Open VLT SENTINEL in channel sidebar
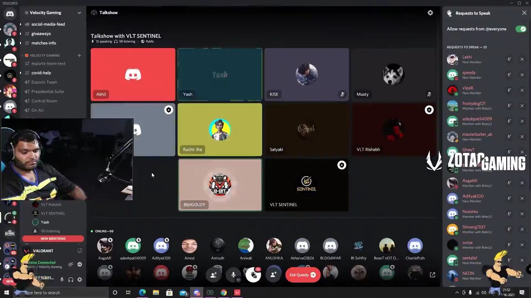 tap(53, 214)
